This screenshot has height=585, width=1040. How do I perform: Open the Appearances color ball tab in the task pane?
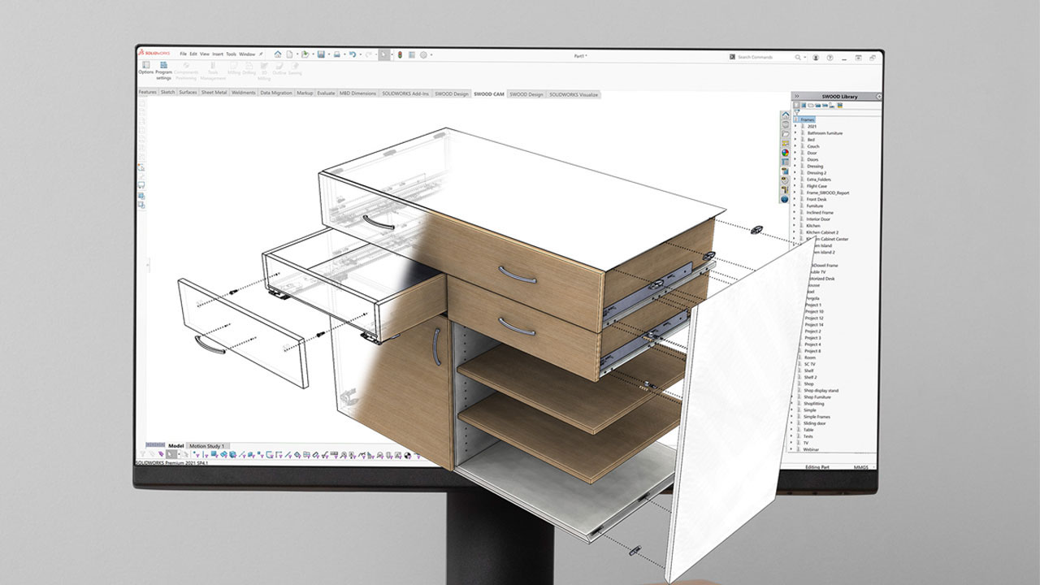pyautogui.click(x=785, y=152)
